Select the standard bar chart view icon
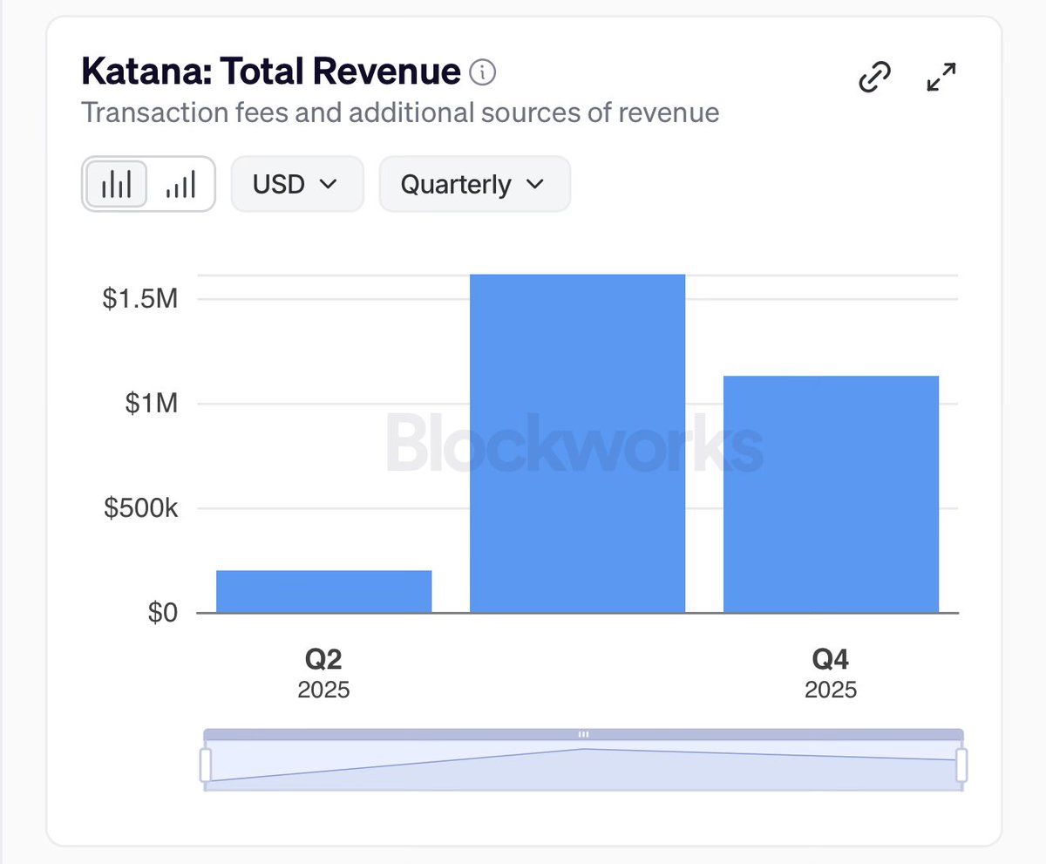Viewport: 1046px width, 864px height. tap(117, 184)
